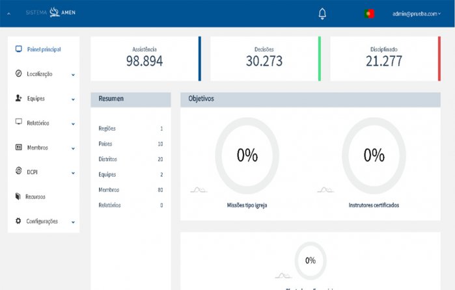
Task: Expand the Equipes submenu chevron
Action: [x=73, y=99]
